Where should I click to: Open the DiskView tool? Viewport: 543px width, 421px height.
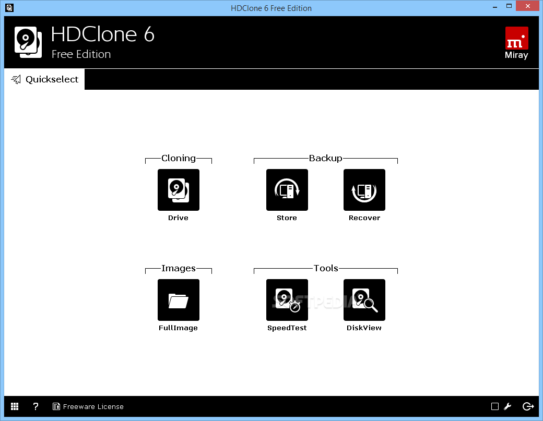click(x=364, y=299)
